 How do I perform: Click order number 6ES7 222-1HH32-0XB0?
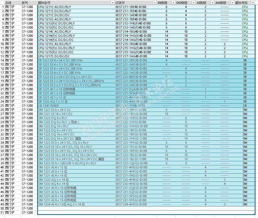click(x=131, y=126)
